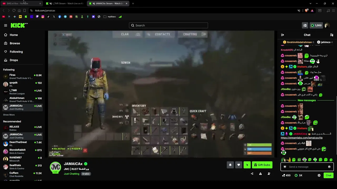
Task: Open chat settings gear
Action: tap(319, 175)
